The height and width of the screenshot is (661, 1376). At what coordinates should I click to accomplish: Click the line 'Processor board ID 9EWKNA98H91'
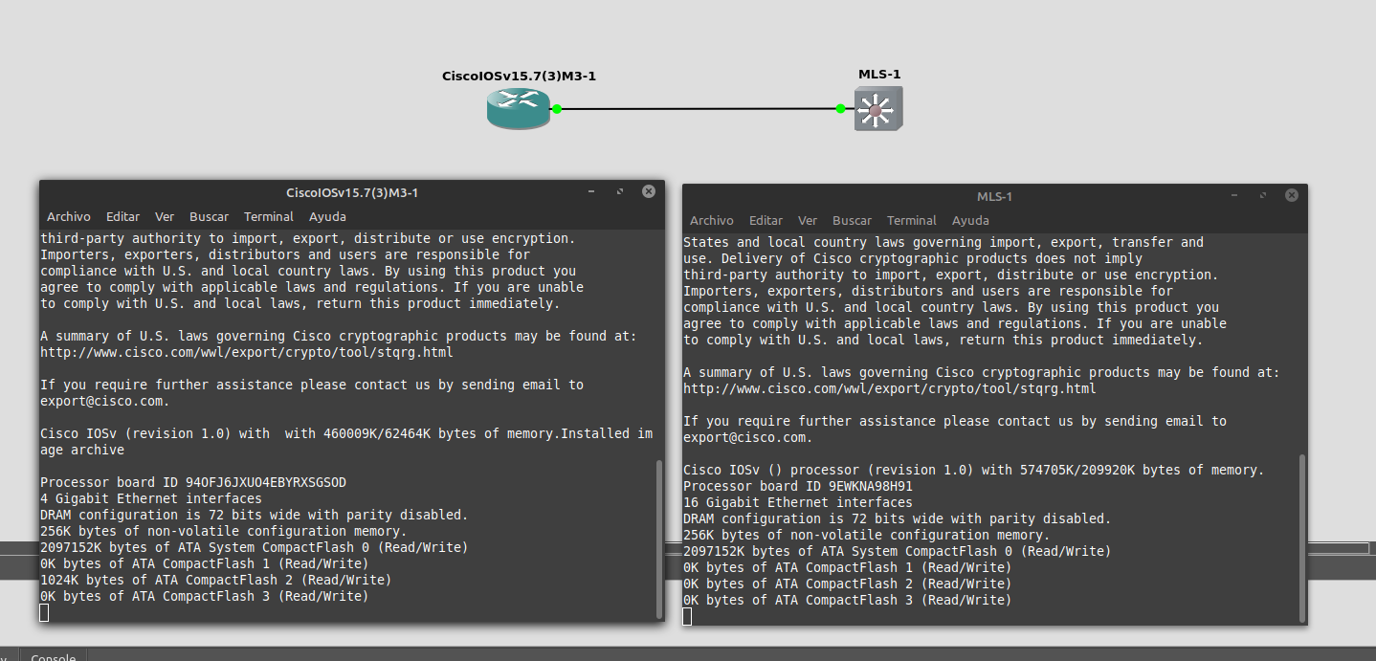798,486
